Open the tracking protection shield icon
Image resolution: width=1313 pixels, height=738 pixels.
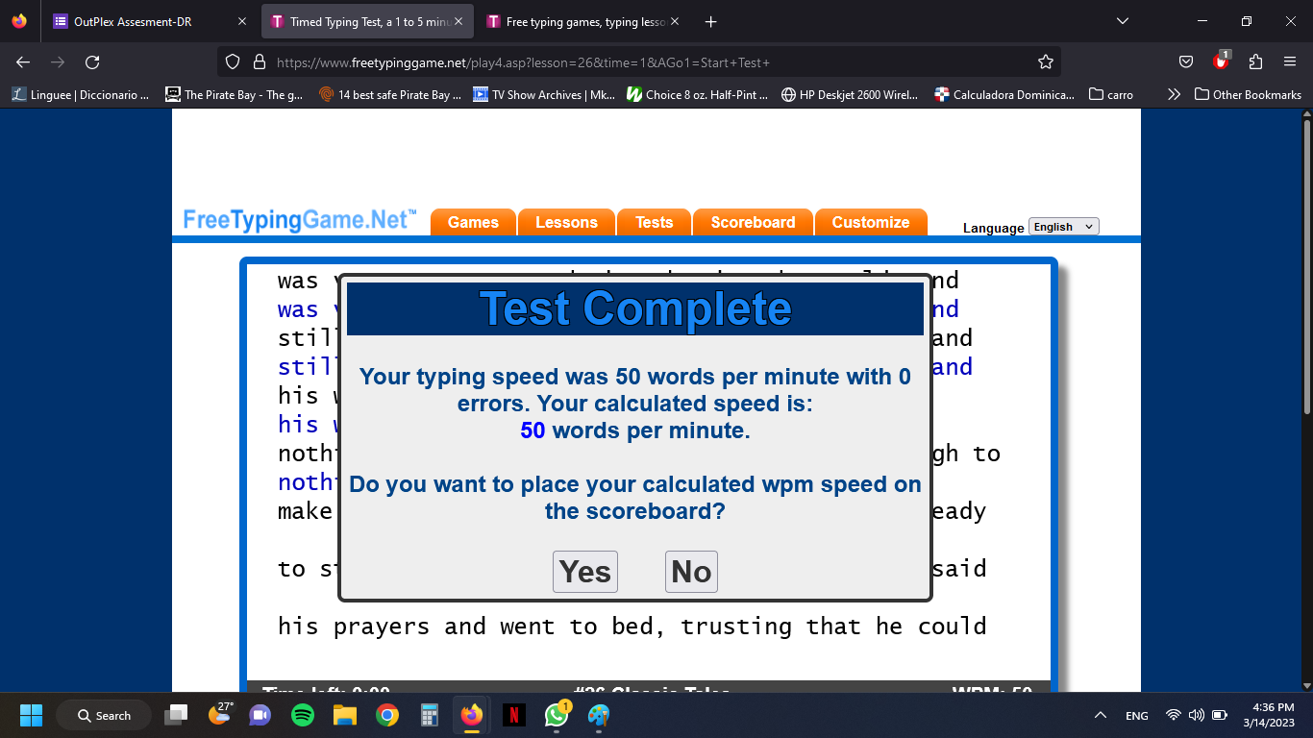(x=232, y=62)
